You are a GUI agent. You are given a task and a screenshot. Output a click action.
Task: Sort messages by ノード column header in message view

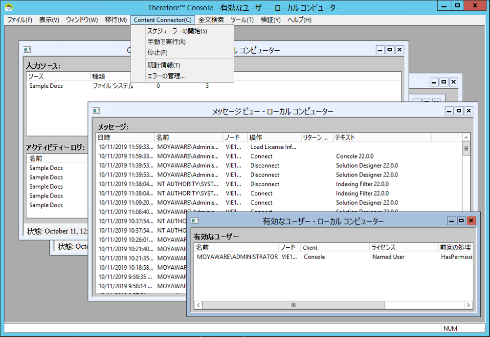click(235, 138)
